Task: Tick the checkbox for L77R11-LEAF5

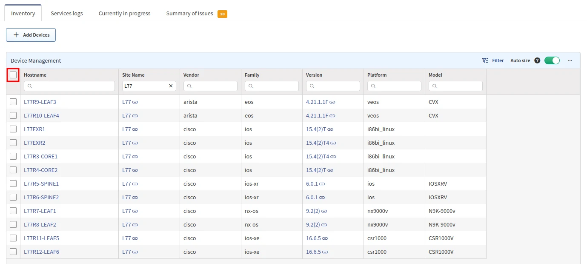Action: [13, 238]
